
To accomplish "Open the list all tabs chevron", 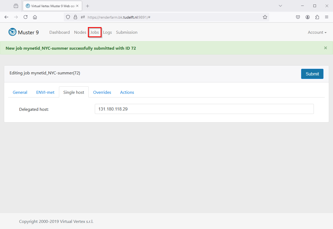I will click(x=280, y=6).
